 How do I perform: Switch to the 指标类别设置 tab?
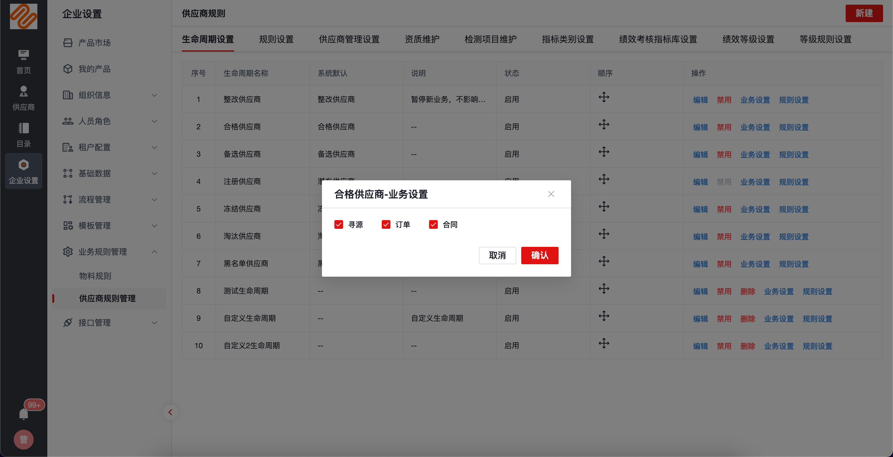(x=568, y=39)
